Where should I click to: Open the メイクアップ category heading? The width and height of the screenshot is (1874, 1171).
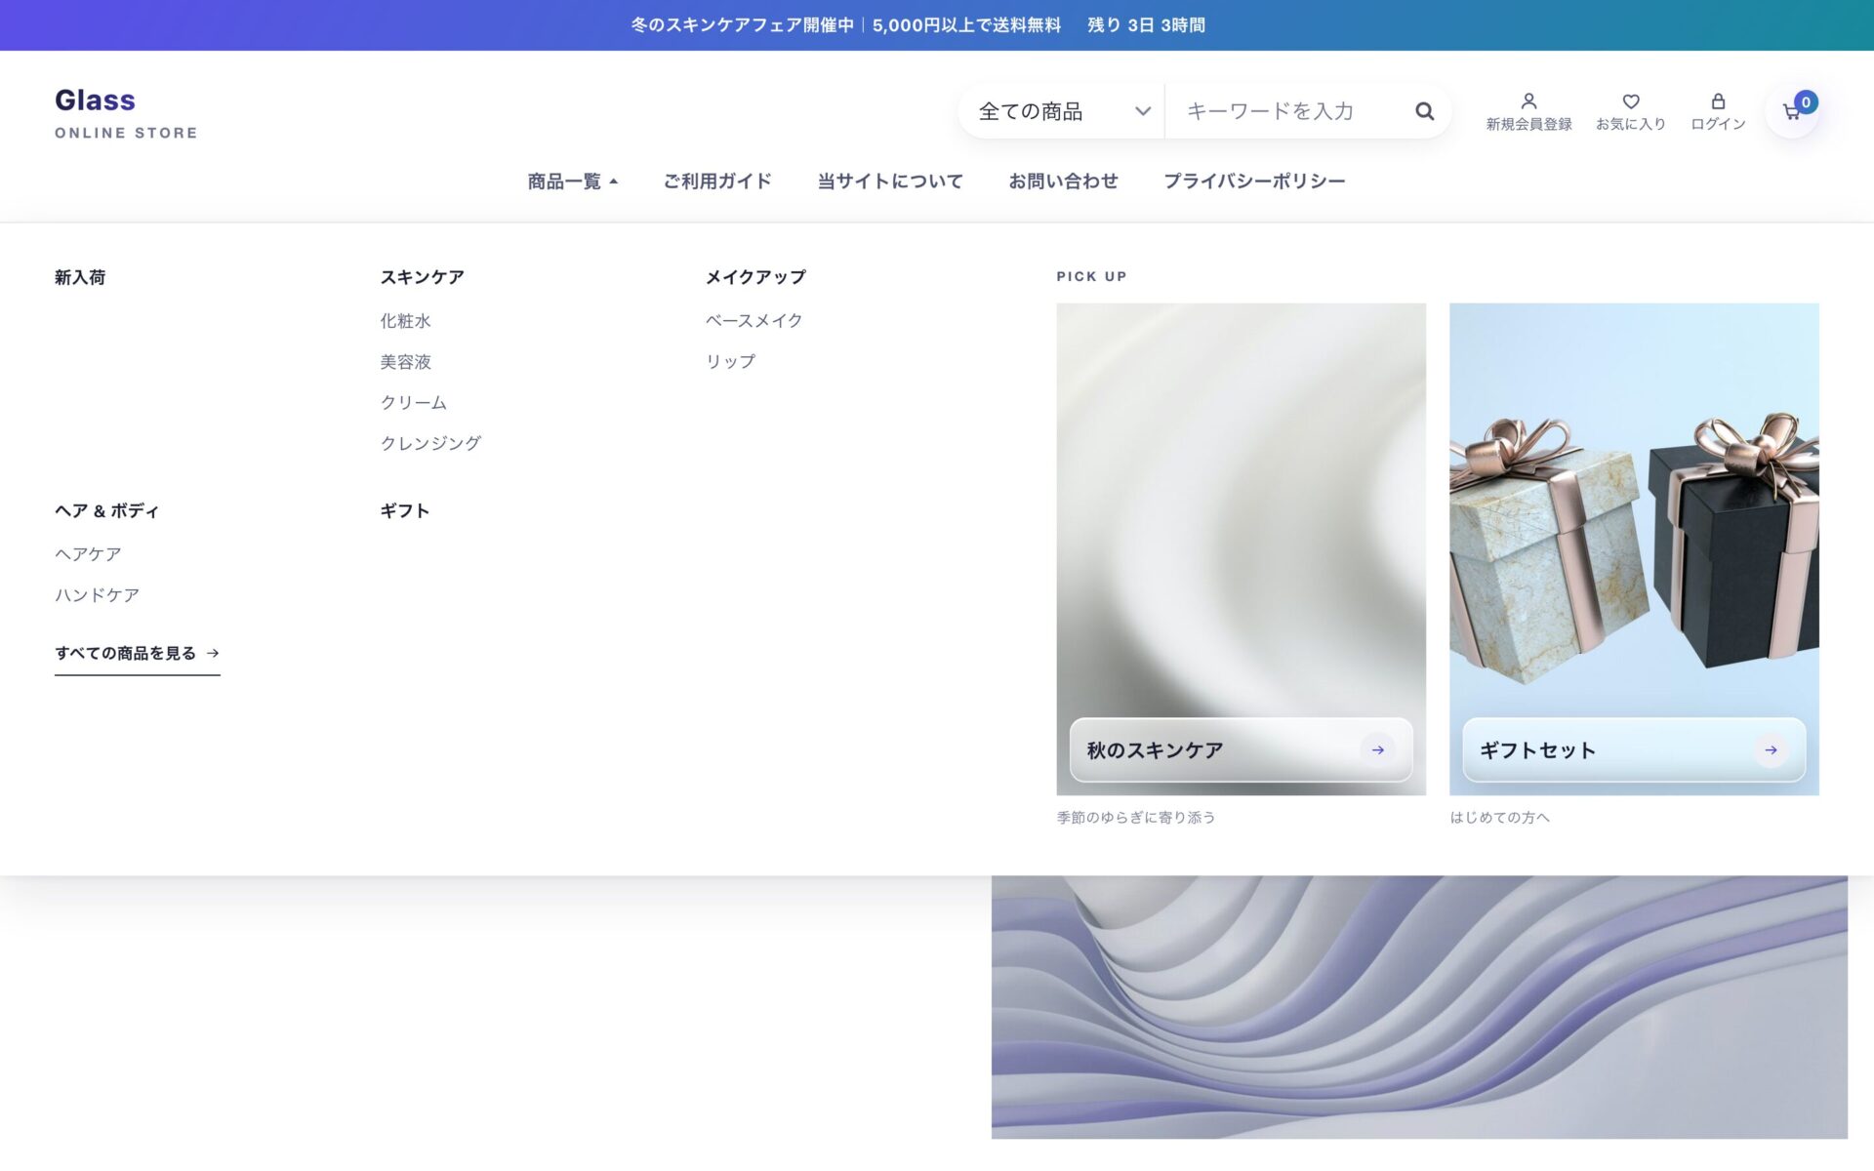pyautogui.click(x=755, y=277)
